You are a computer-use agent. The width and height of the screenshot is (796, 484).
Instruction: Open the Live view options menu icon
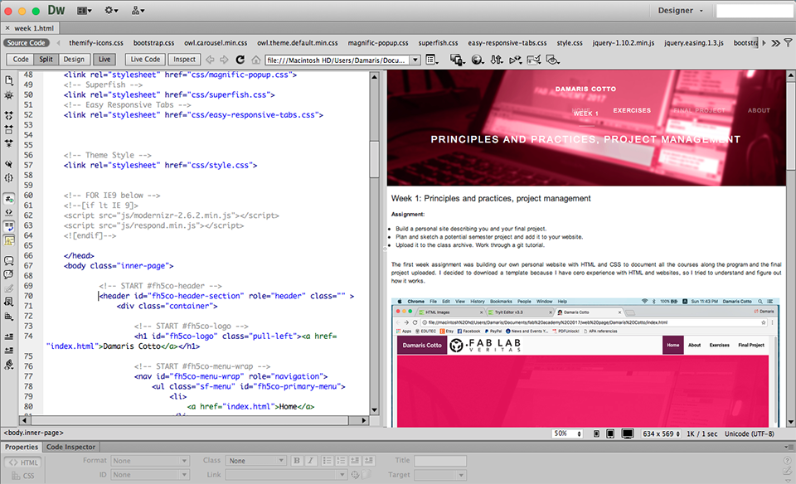click(432, 60)
